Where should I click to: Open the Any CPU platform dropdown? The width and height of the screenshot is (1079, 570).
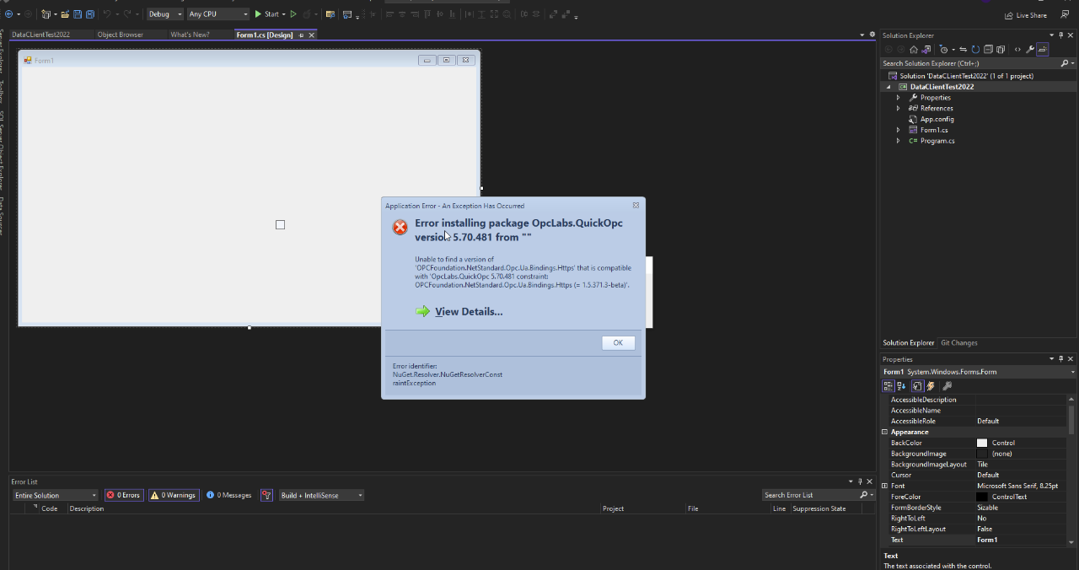218,14
